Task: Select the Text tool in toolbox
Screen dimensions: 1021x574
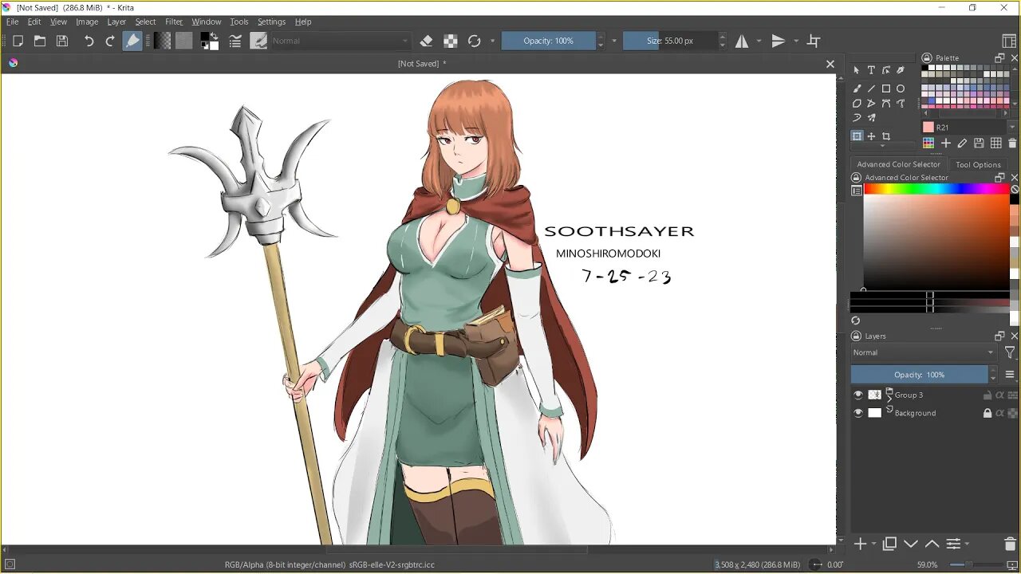Action: tap(871, 70)
